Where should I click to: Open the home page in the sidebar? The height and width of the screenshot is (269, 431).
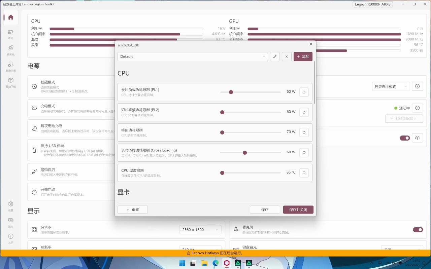click(11, 17)
